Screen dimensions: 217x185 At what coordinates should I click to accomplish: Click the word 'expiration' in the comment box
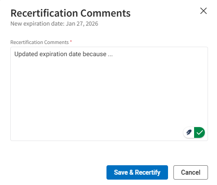53,54
